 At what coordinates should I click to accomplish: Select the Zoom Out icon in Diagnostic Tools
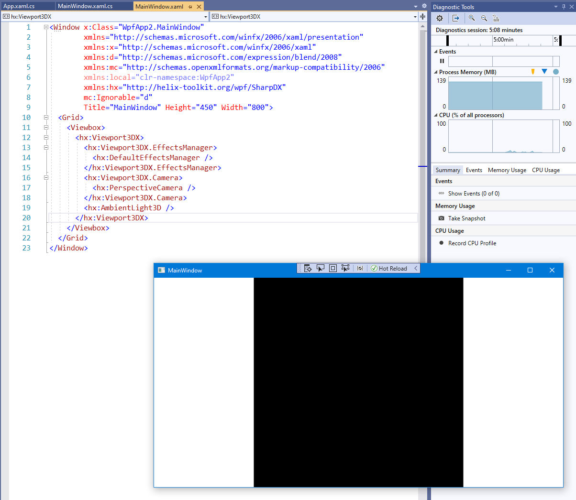[484, 18]
